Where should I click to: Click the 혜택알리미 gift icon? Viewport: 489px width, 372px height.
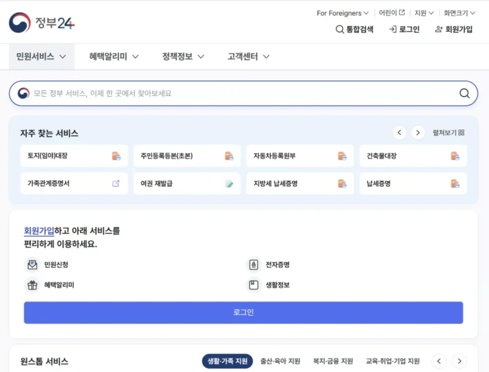pos(31,285)
